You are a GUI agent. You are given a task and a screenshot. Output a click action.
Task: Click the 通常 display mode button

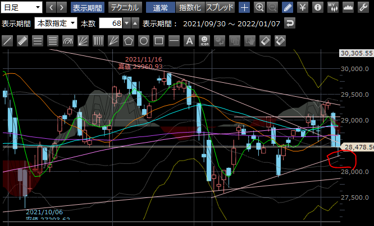click(x=160, y=7)
